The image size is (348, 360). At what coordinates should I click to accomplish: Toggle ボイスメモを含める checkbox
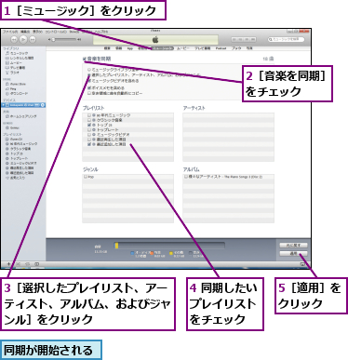pos(89,88)
